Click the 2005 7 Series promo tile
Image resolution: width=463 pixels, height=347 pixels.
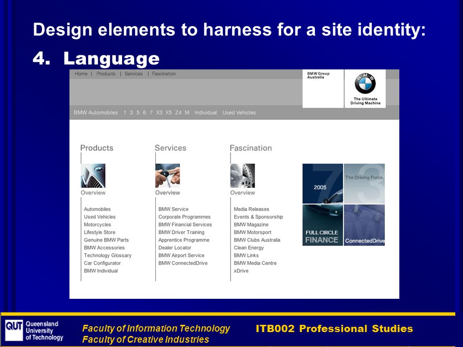coord(323,184)
